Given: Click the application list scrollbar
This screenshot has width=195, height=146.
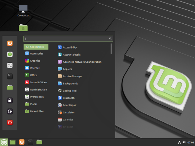Looking at the screenshot, I should click(x=111, y=49).
